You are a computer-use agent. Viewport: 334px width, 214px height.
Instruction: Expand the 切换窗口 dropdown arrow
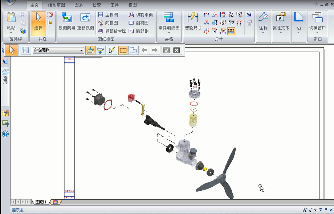click(x=317, y=33)
